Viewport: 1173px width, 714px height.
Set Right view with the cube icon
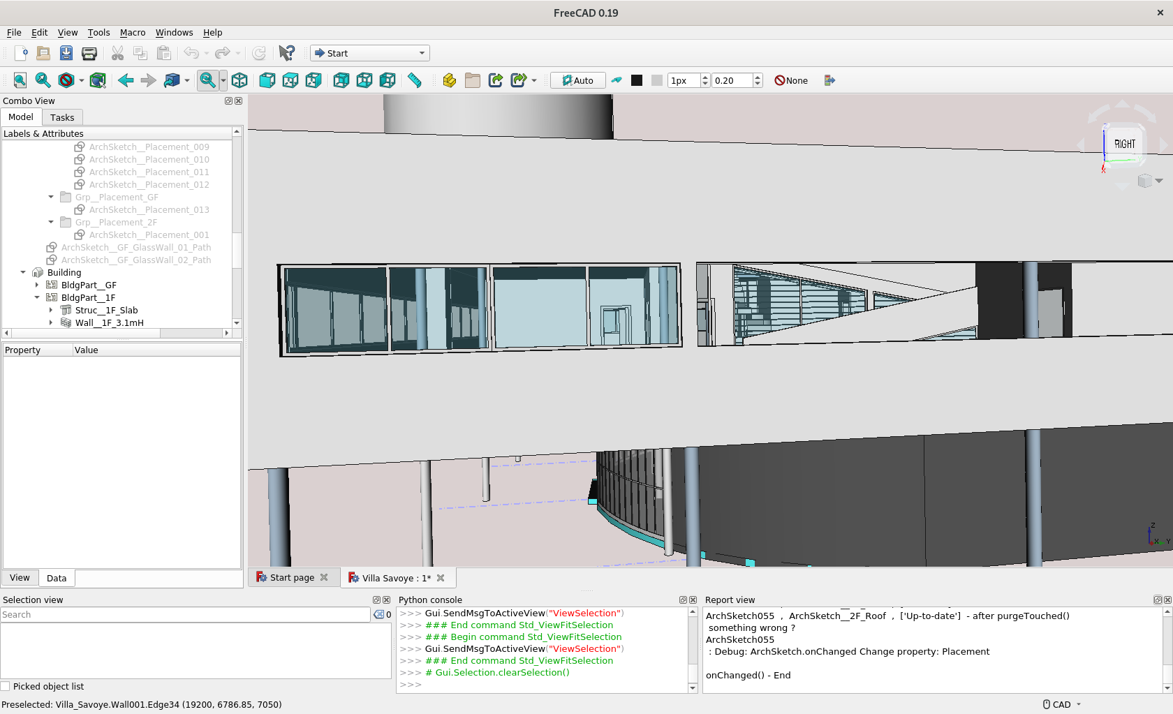coord(313,80)
